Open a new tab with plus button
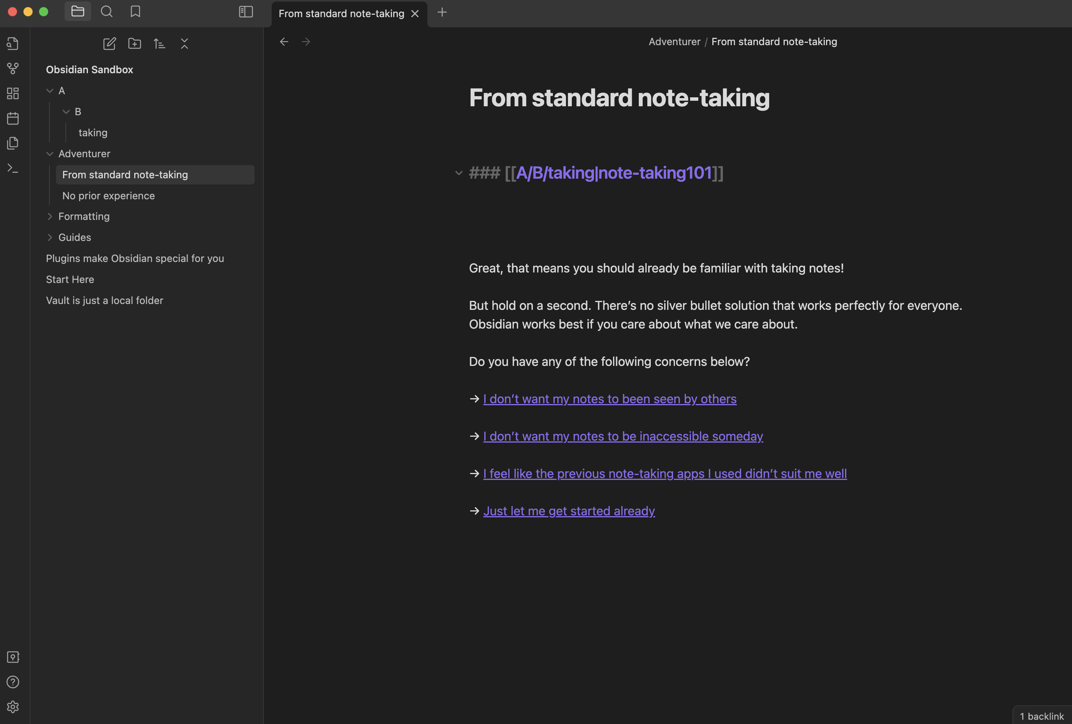 pyautogui.click(x=442, y=12)
